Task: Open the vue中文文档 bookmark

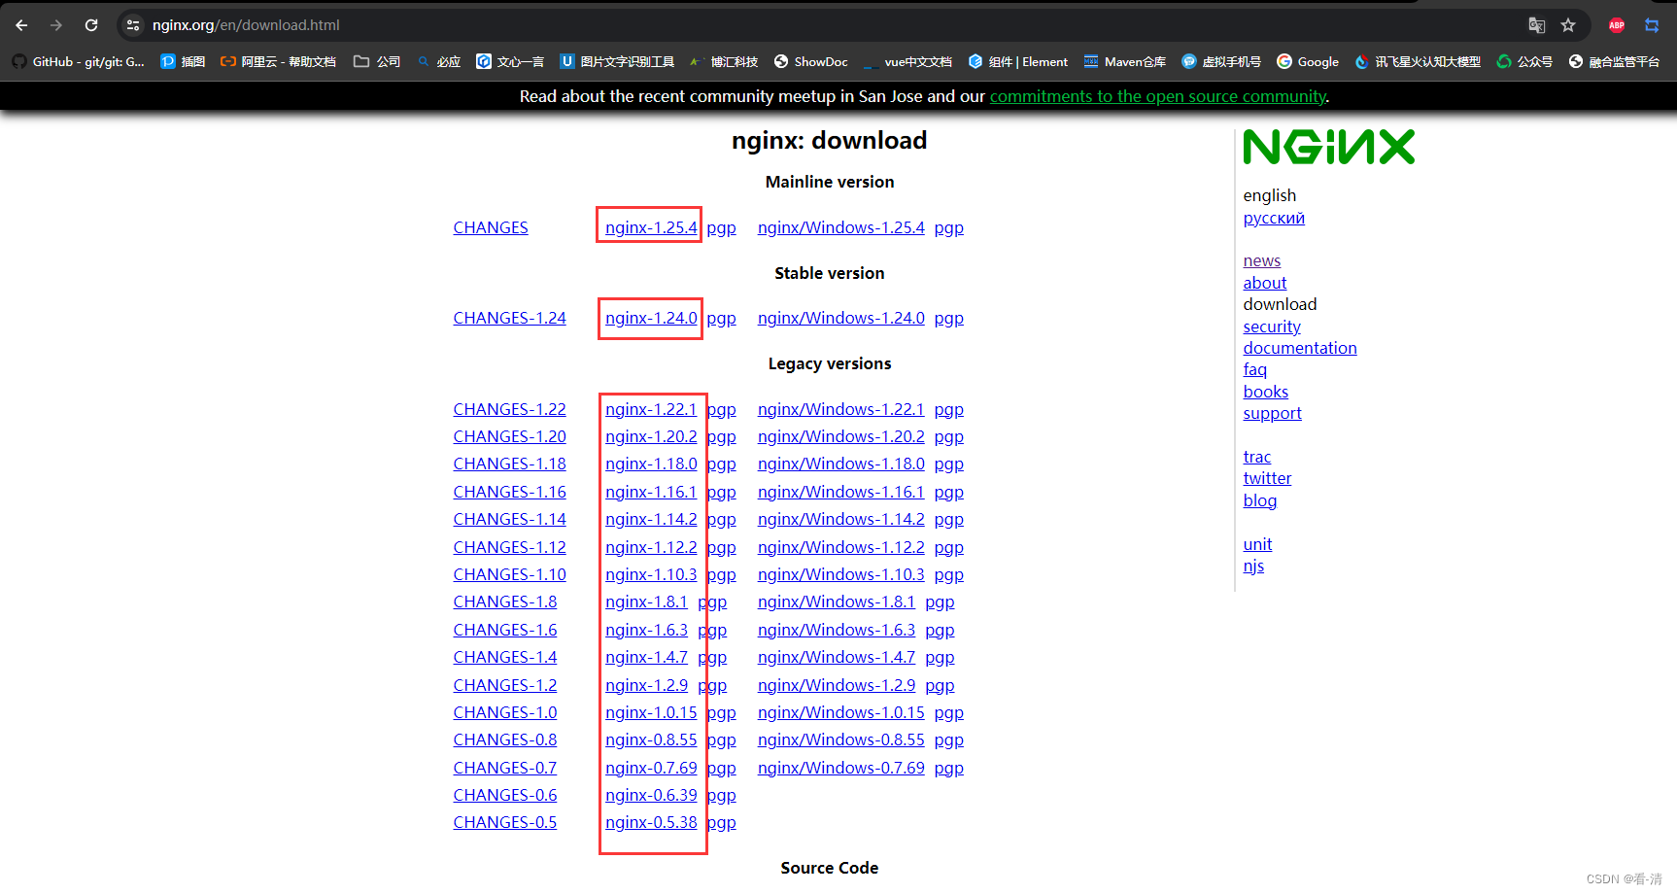Action: (907, 61)
